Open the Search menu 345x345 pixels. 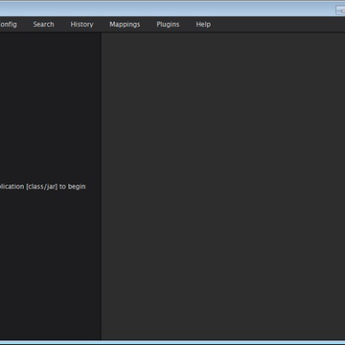tap(43, 25)
